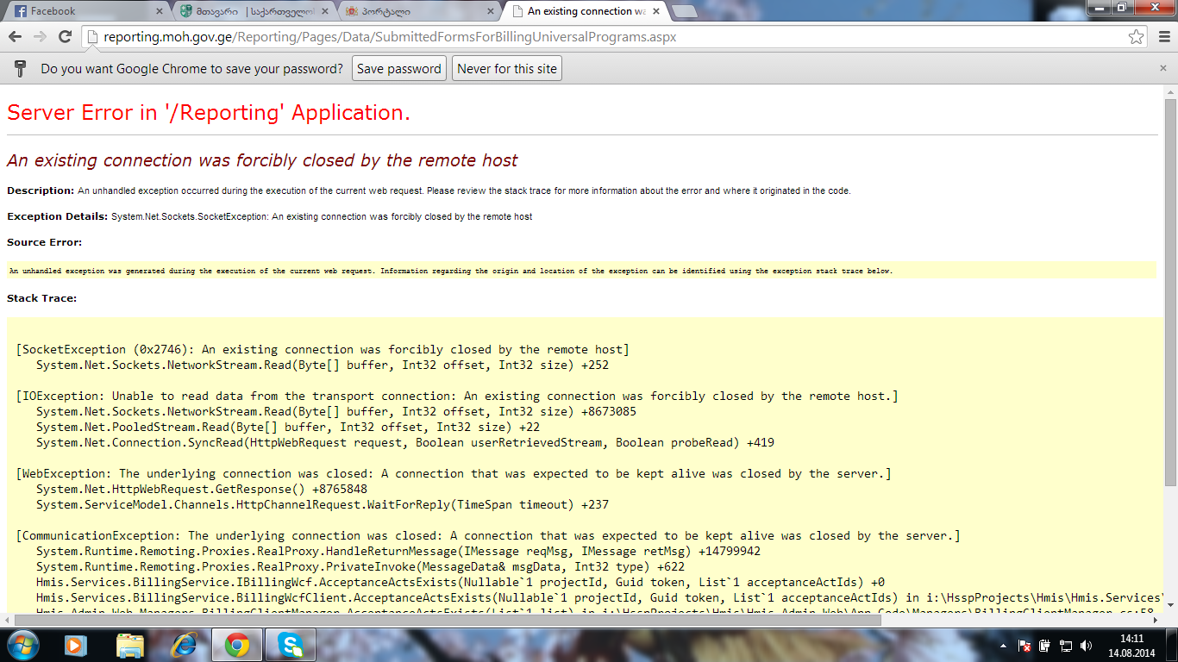Click the volume speaker tray icon

pos(1086,646)
